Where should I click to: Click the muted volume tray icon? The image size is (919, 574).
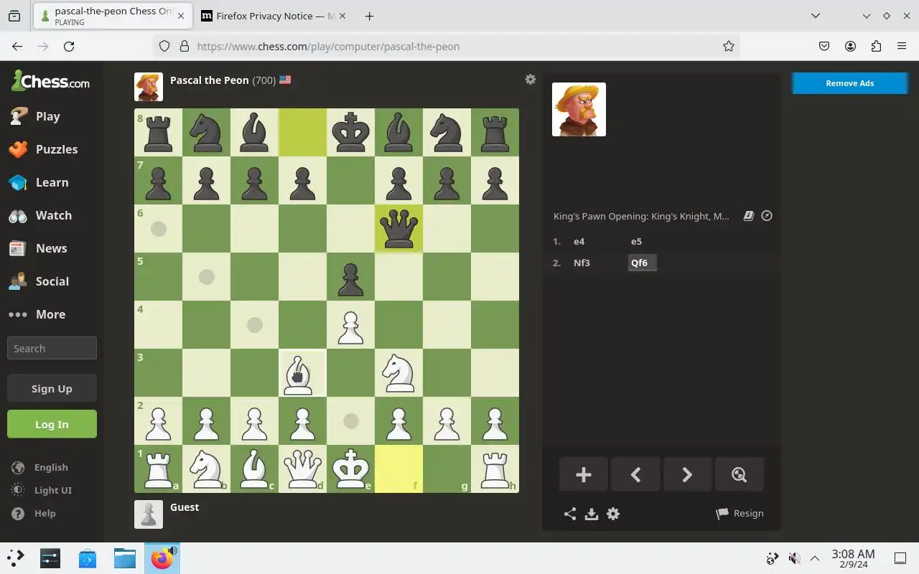coord(794,558)
